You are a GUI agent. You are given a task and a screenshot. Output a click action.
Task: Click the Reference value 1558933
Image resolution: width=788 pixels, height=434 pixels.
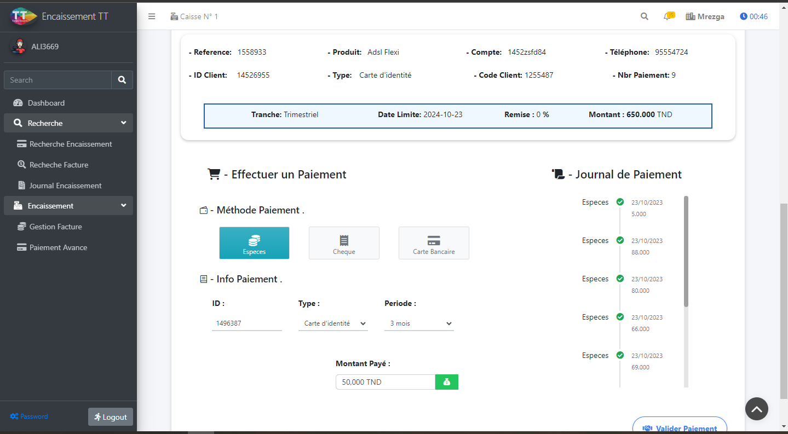pyautogui.click(x=252, y=53)
